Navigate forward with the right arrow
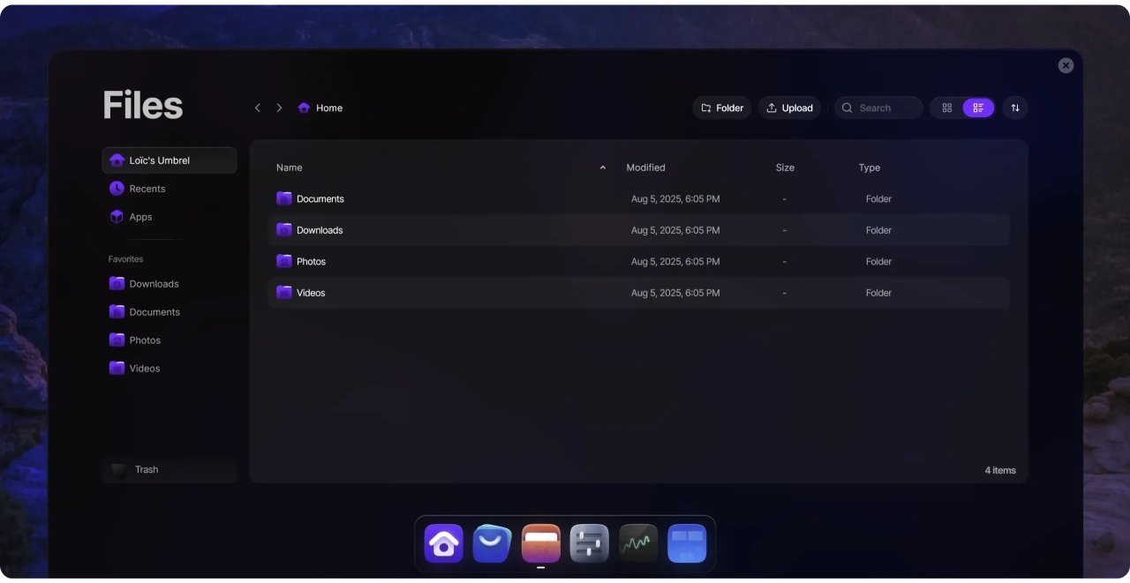 279,108
